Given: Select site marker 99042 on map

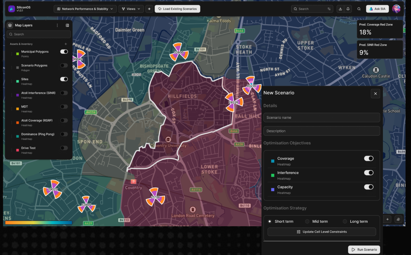Looking at the screenshot, I should (x=79, y=59).
